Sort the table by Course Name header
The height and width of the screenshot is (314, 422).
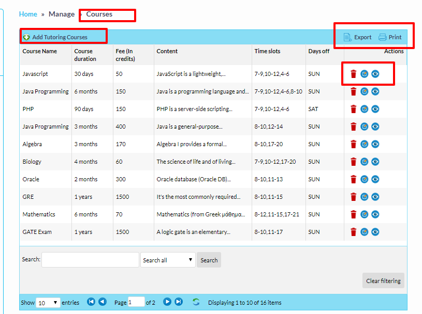tap(40, 51)
